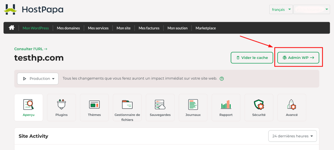Open the Sécurité tile
The image size is (334, 150).
coord(259,108)
